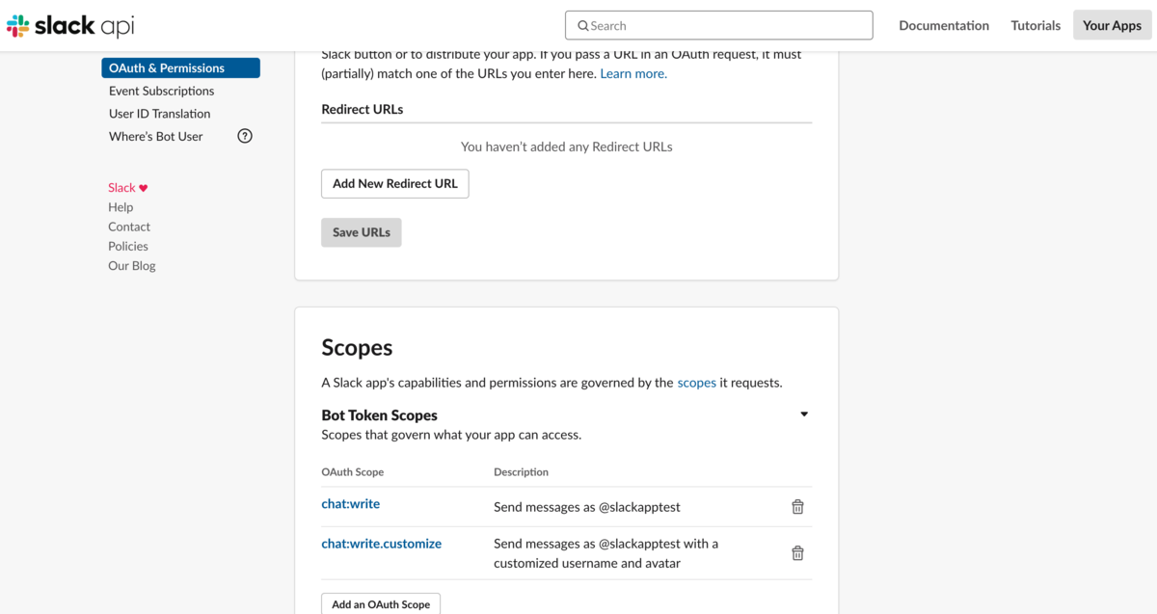The height and width of the screenshot is (614, 1157).
Task: Click 'You haven't added any Redirect URLs' text
Action: pyautogui.click(x=567, y=147)
